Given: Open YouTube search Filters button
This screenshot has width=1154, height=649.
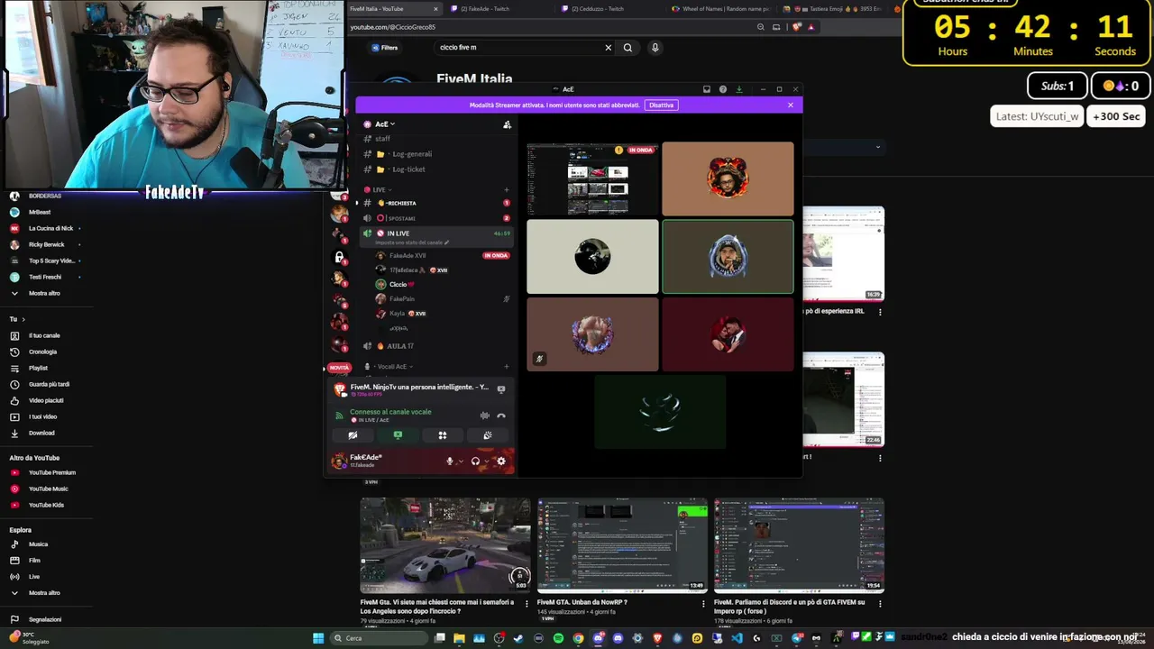Looking at the screenshot, I should (384, 48).
